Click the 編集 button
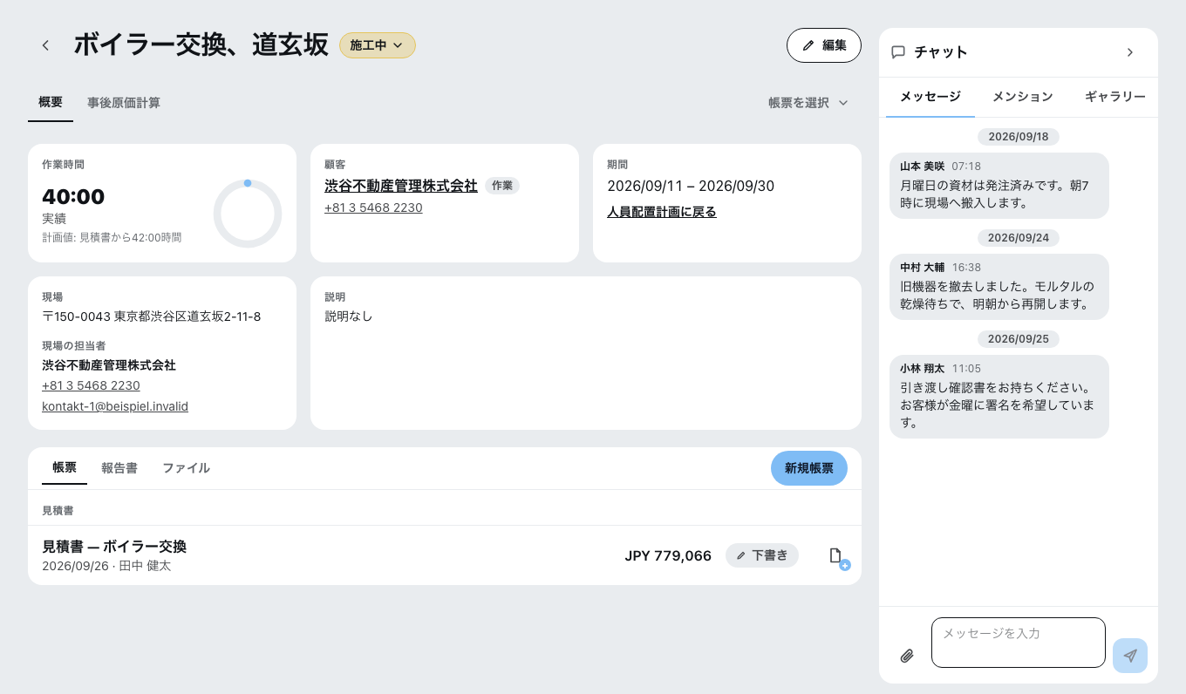Viewport: 1186px width, 694px height. point(824,45)
